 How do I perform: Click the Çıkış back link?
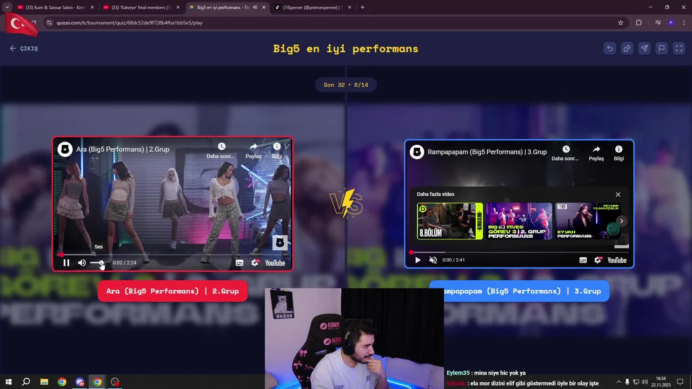coord(24,49)
